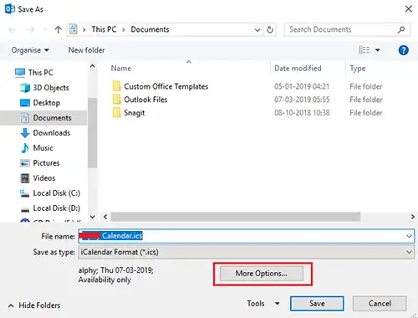Select This PC in navigation pane

(x=40, y=73)
